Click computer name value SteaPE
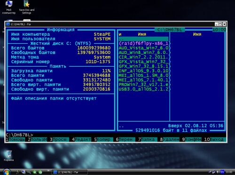235x175 pixels. (102, 34)
